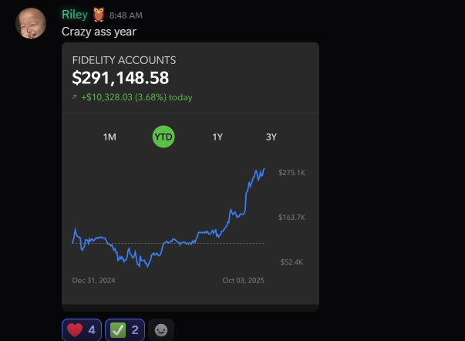Viewport: 465px width, 341px height.
Task: Click the $163.7K axis label
Action: (291, 218)
